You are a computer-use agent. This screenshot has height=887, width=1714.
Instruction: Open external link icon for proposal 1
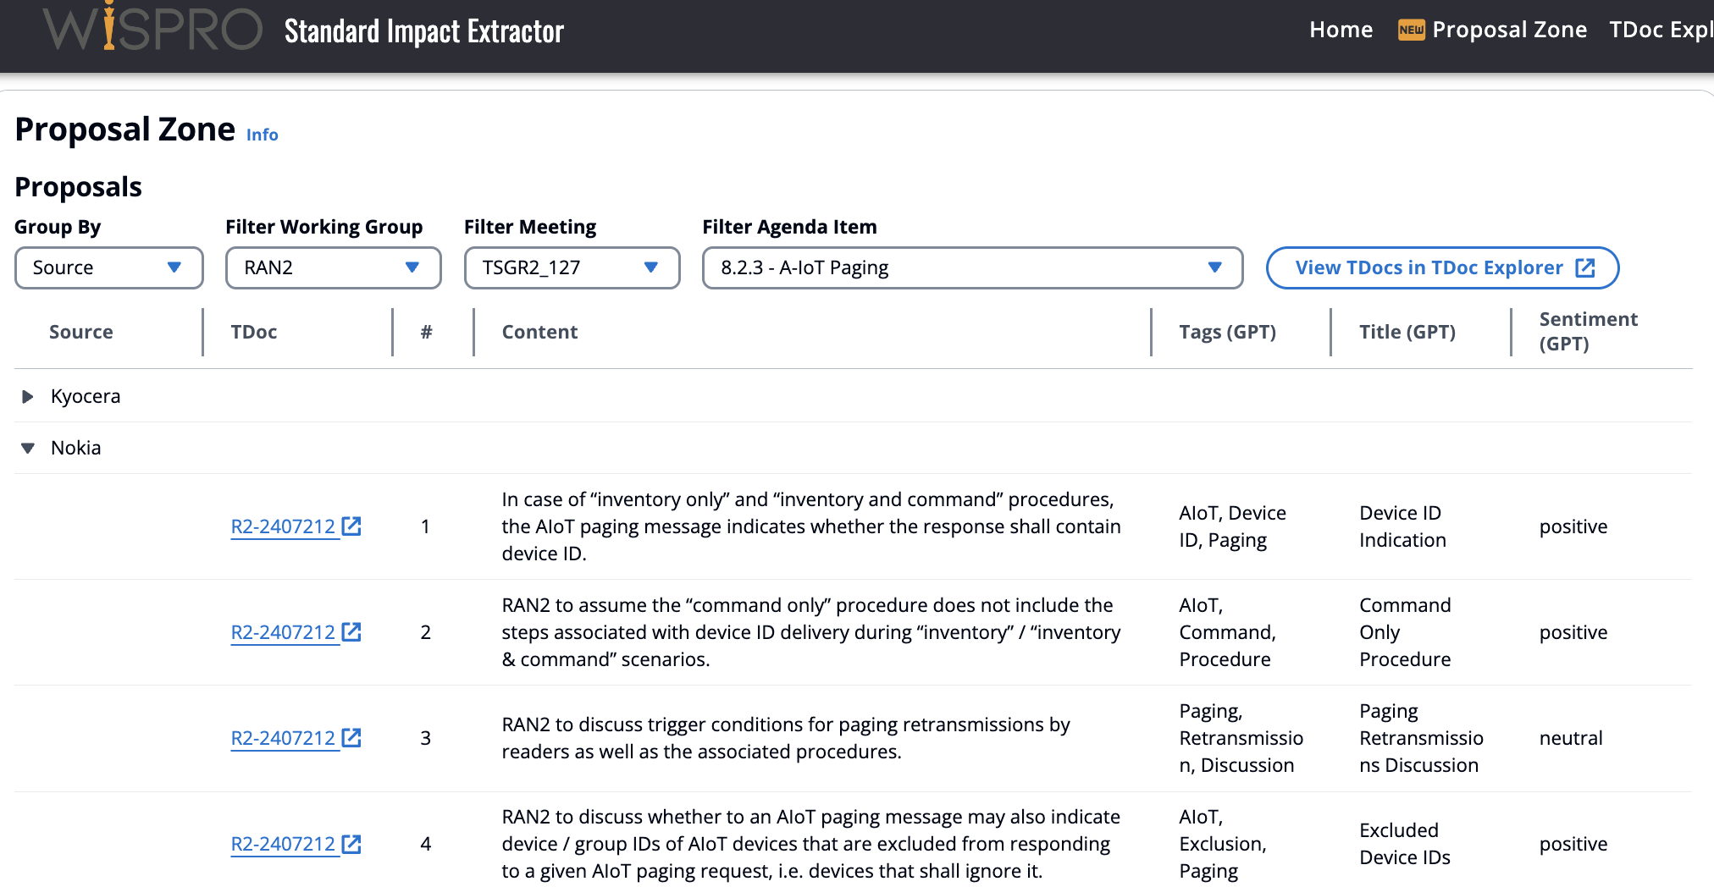[x=351, y=526]
